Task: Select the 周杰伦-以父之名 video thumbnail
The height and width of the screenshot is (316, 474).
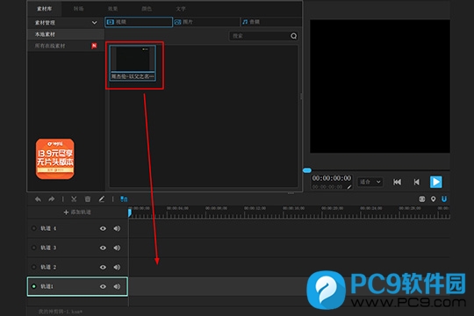Action: pos(133,63)
